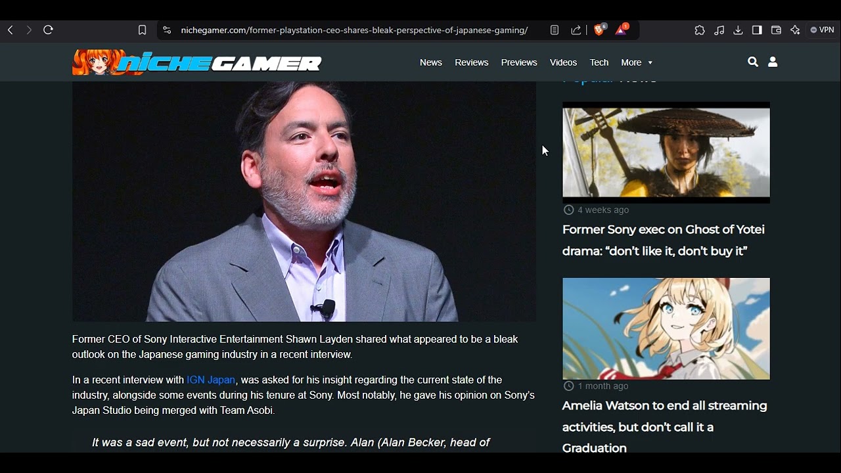Open the News menu item

[431, 62]
